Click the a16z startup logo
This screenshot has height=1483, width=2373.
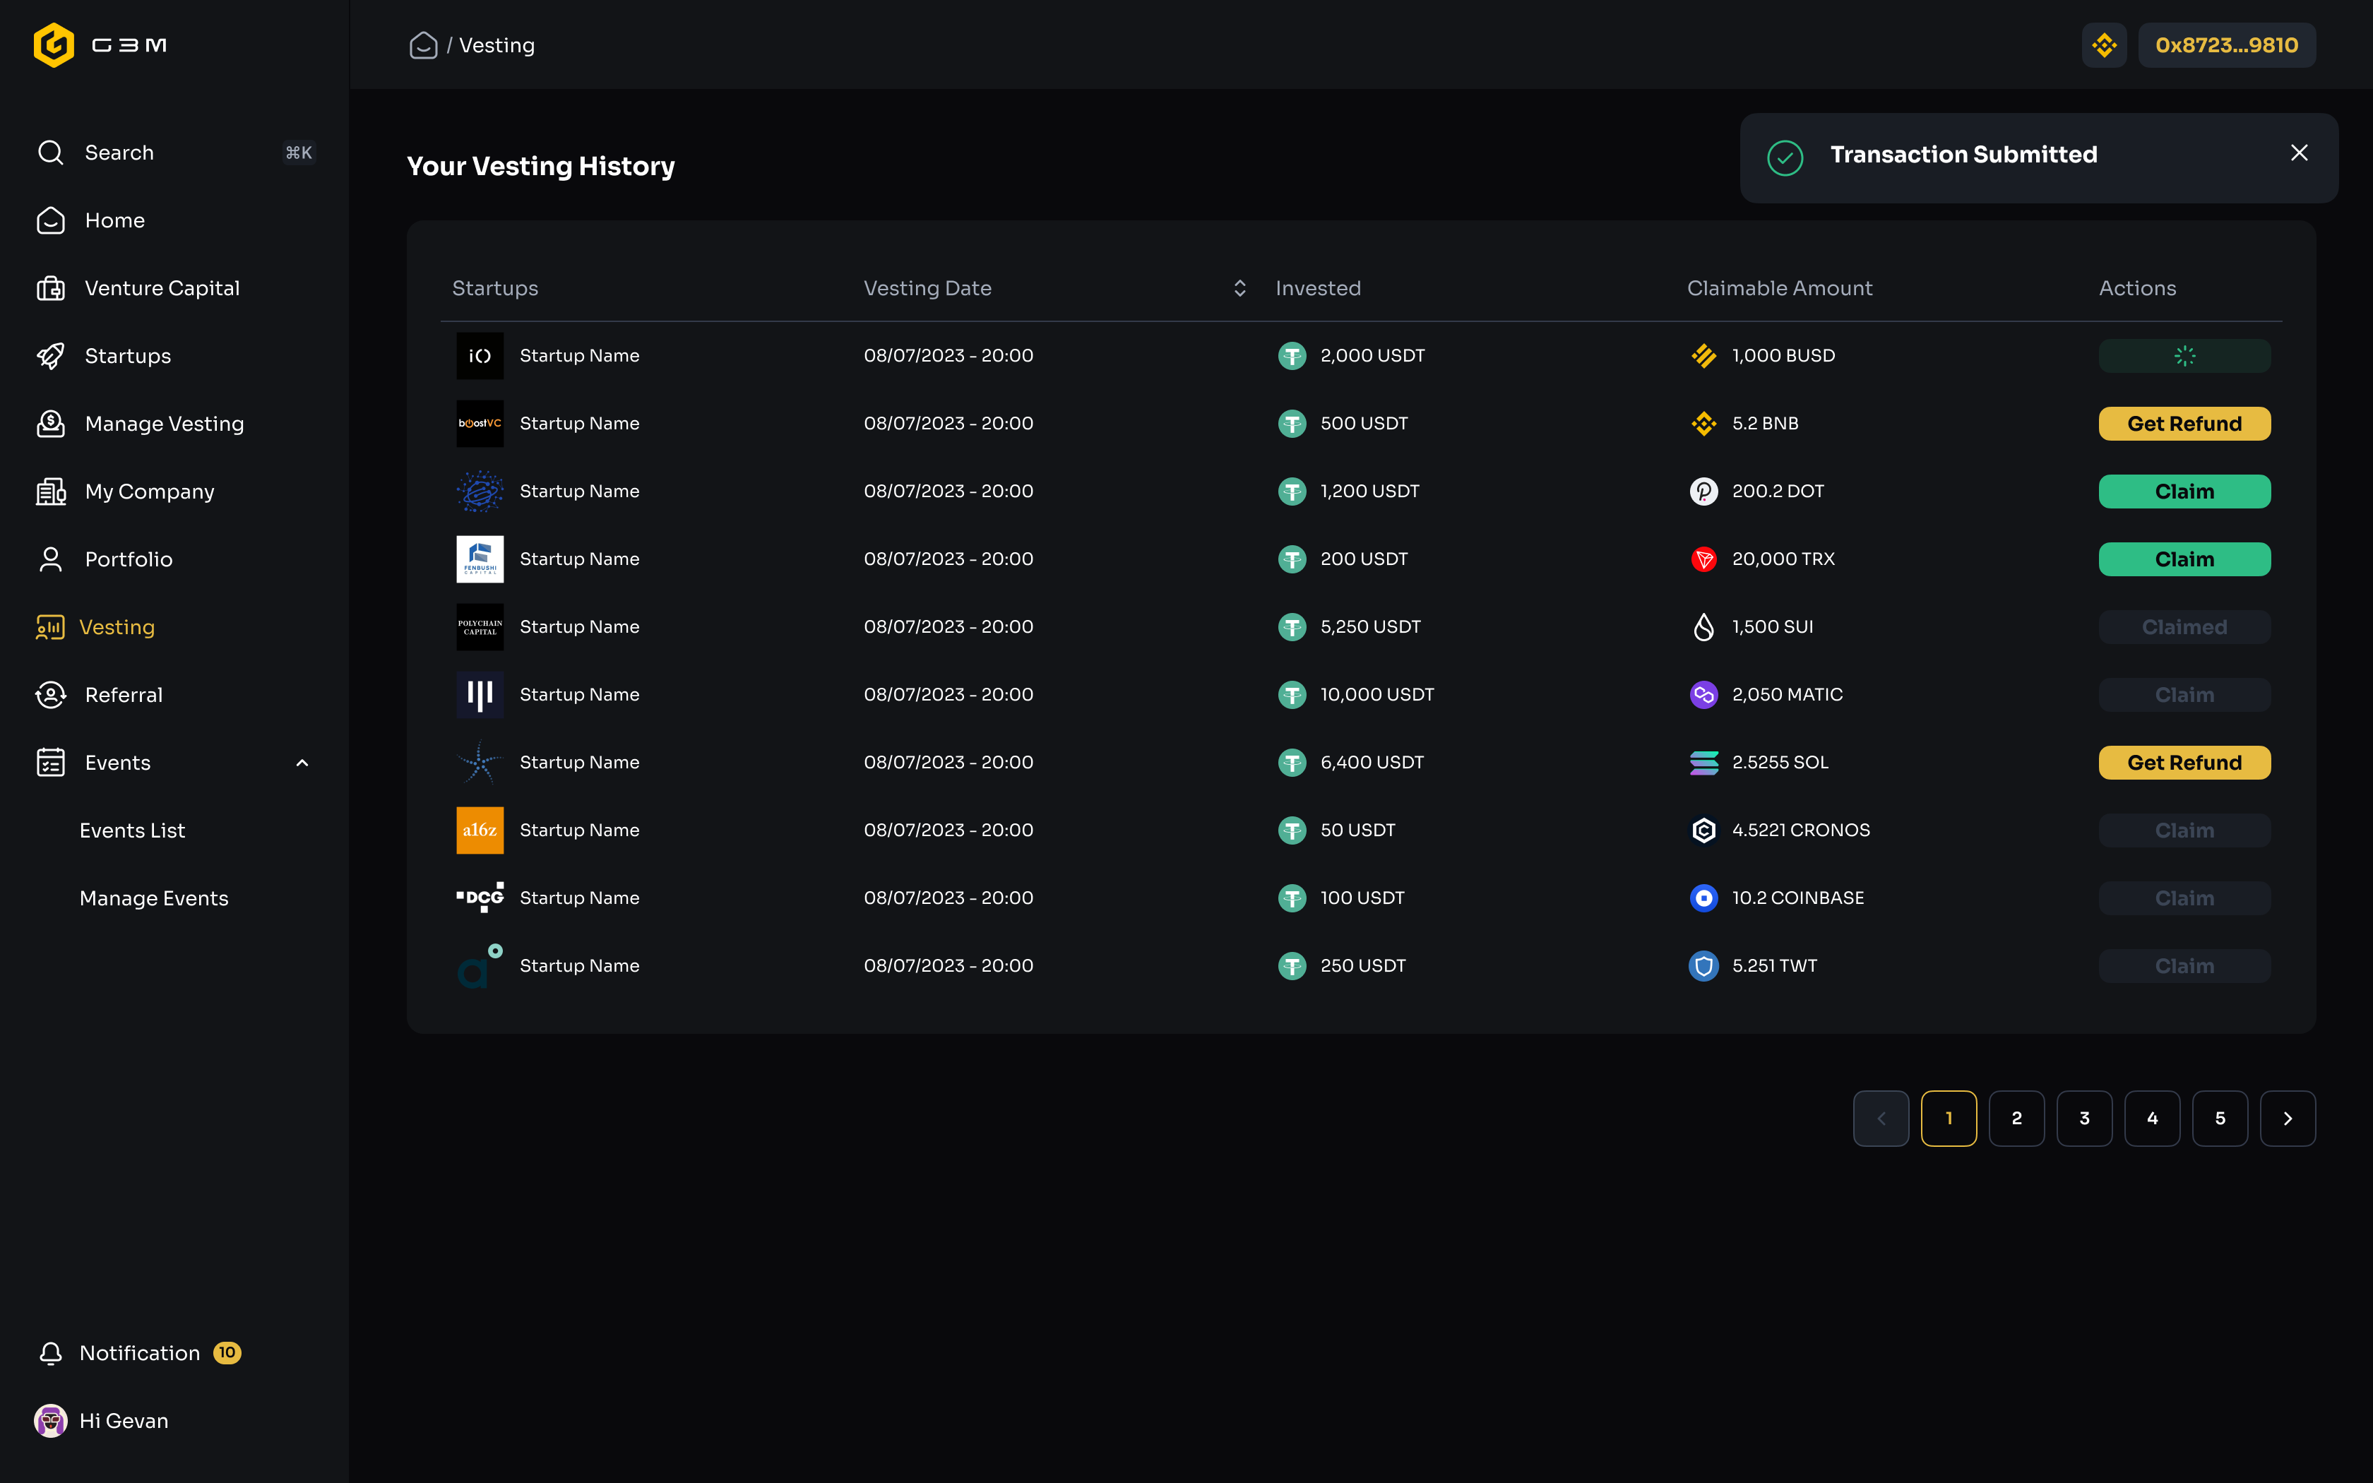click(x=480, y=830)
